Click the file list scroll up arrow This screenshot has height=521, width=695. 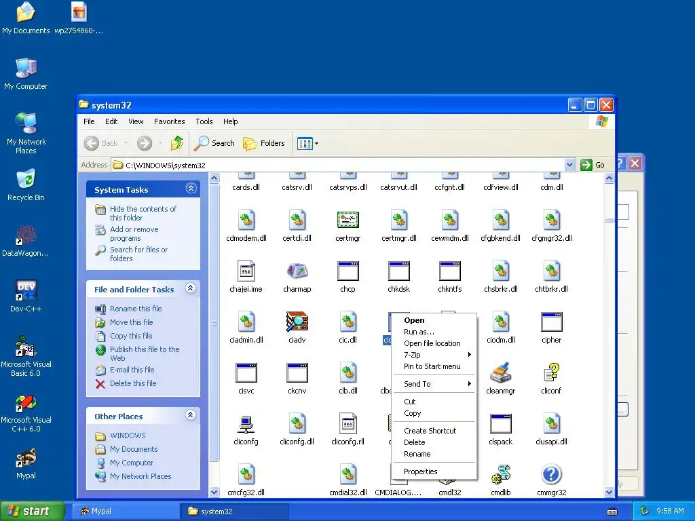(x=609, y=178)
